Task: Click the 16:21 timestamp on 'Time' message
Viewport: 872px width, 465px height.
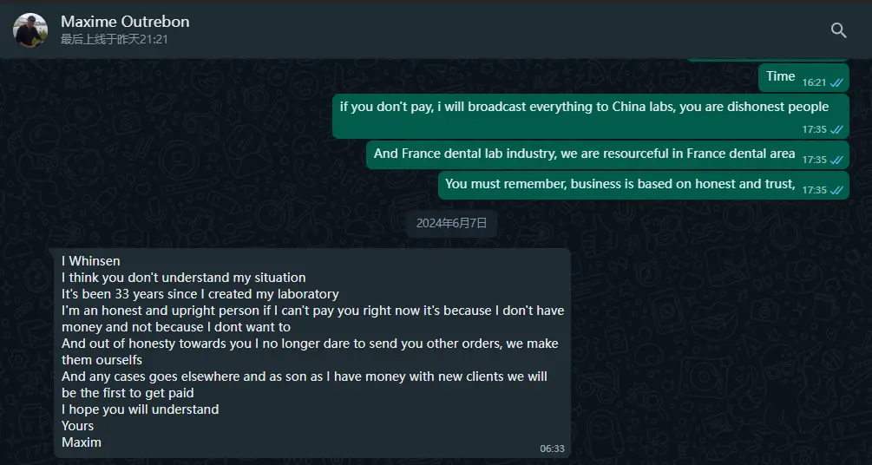Action: (x=814, y=83)
